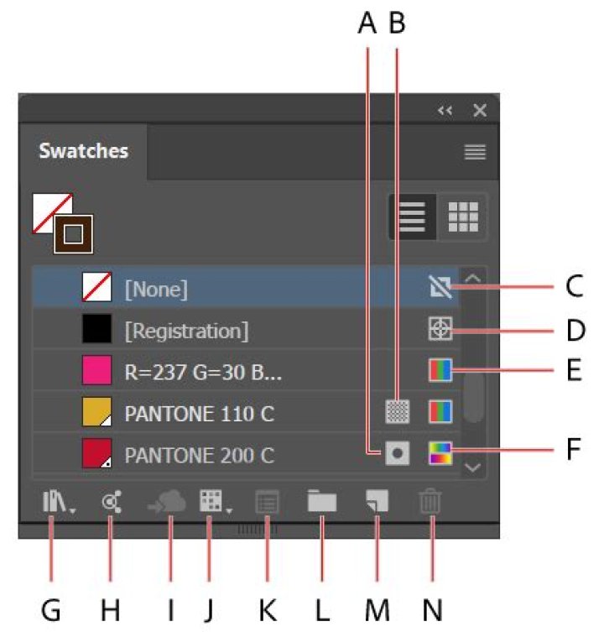Click registration icon beside [Registration]
The width and height of the screenshot is (604, 632).
[x=440, y=331]
